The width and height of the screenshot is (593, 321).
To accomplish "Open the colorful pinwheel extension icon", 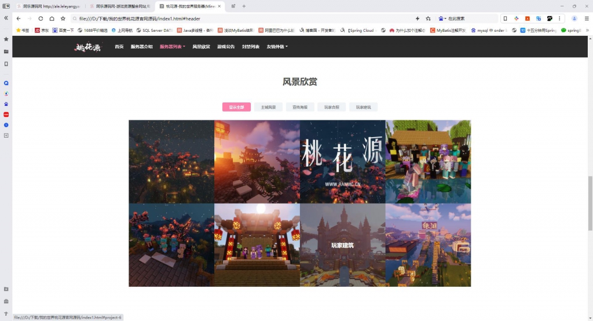I will pyautogui.click(x=516, y=19).
